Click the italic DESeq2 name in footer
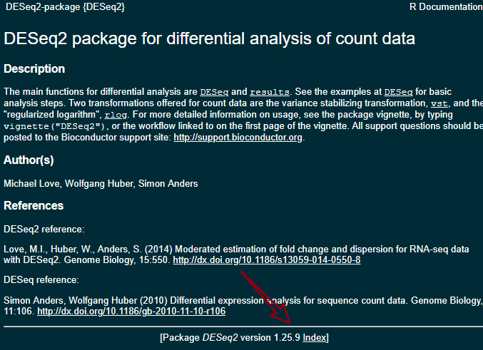 click(x=220, y=338)
